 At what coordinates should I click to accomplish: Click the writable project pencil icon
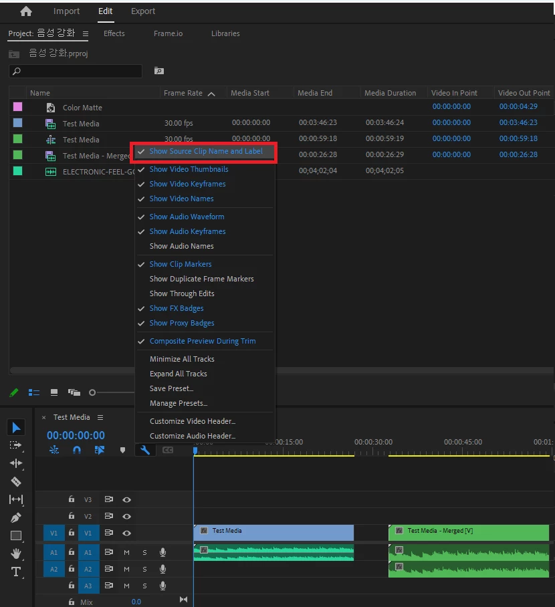pyautogui.click(x=14, y=392)
